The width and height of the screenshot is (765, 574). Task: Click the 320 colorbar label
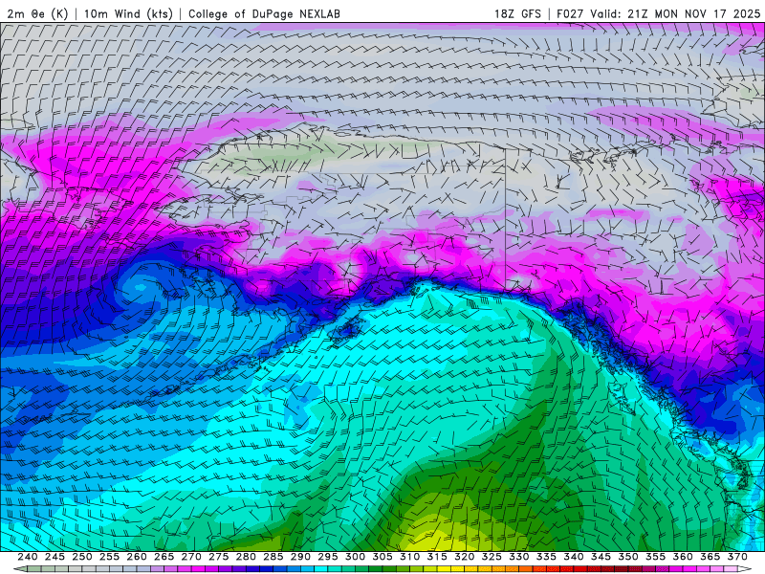point(465,557)
